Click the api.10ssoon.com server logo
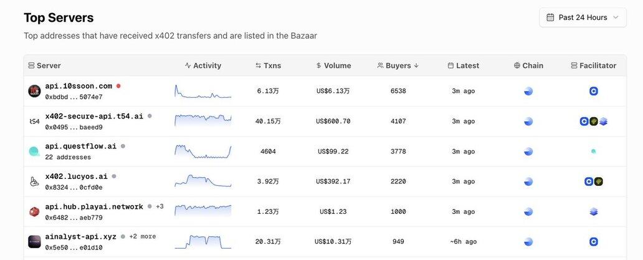This screenshot has height=260, width=643. [x=34, y=91]
